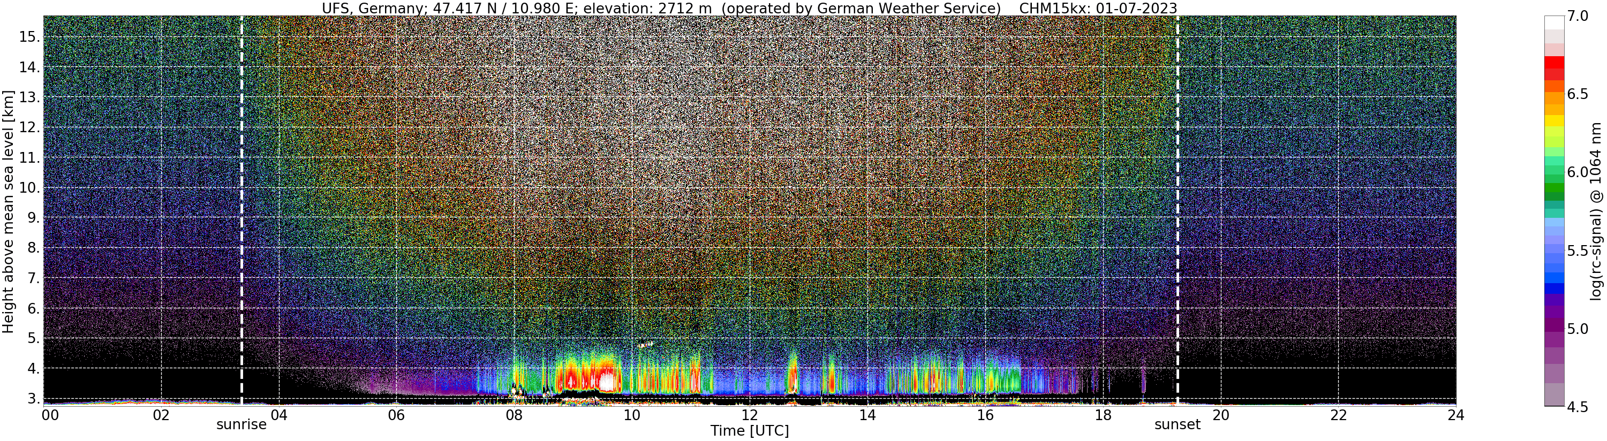Click the 4.5 colorbar tick label

[1578, 407]
